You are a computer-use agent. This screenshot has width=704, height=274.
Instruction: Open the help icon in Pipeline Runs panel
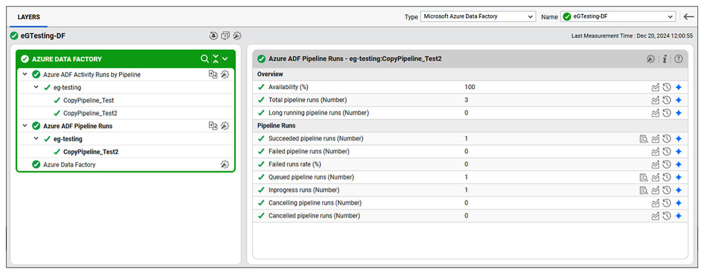(679, 59)
